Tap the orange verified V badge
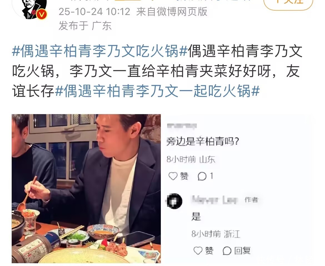Screen dimensions: 325x266 (42, 14)
